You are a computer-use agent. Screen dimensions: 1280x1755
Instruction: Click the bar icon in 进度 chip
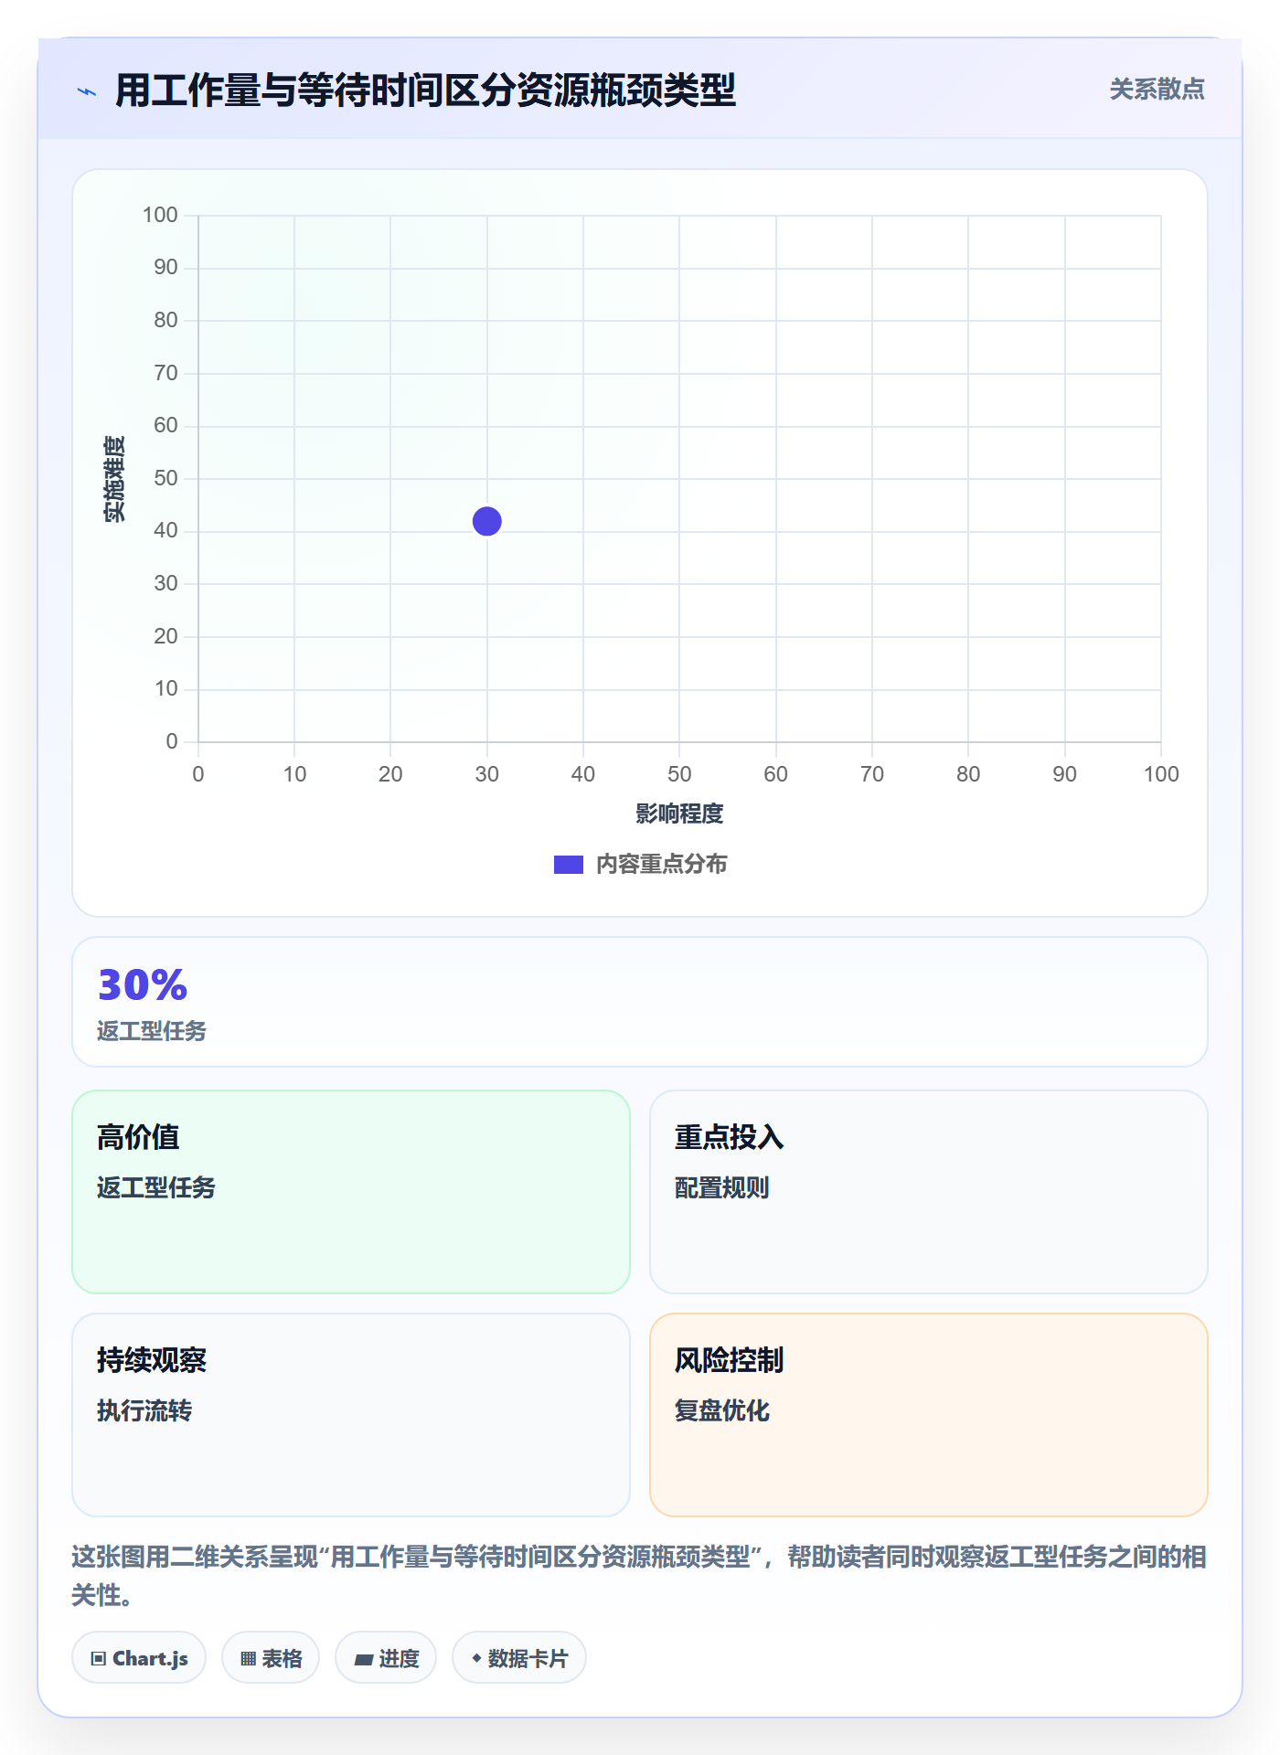point(364,1660)
